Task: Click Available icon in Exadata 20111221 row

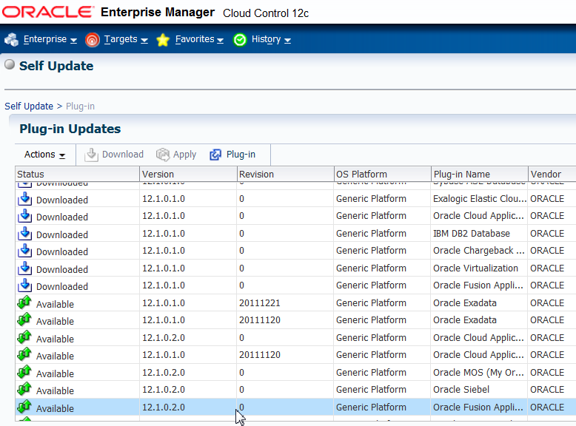Action: (x=24, y=302)
